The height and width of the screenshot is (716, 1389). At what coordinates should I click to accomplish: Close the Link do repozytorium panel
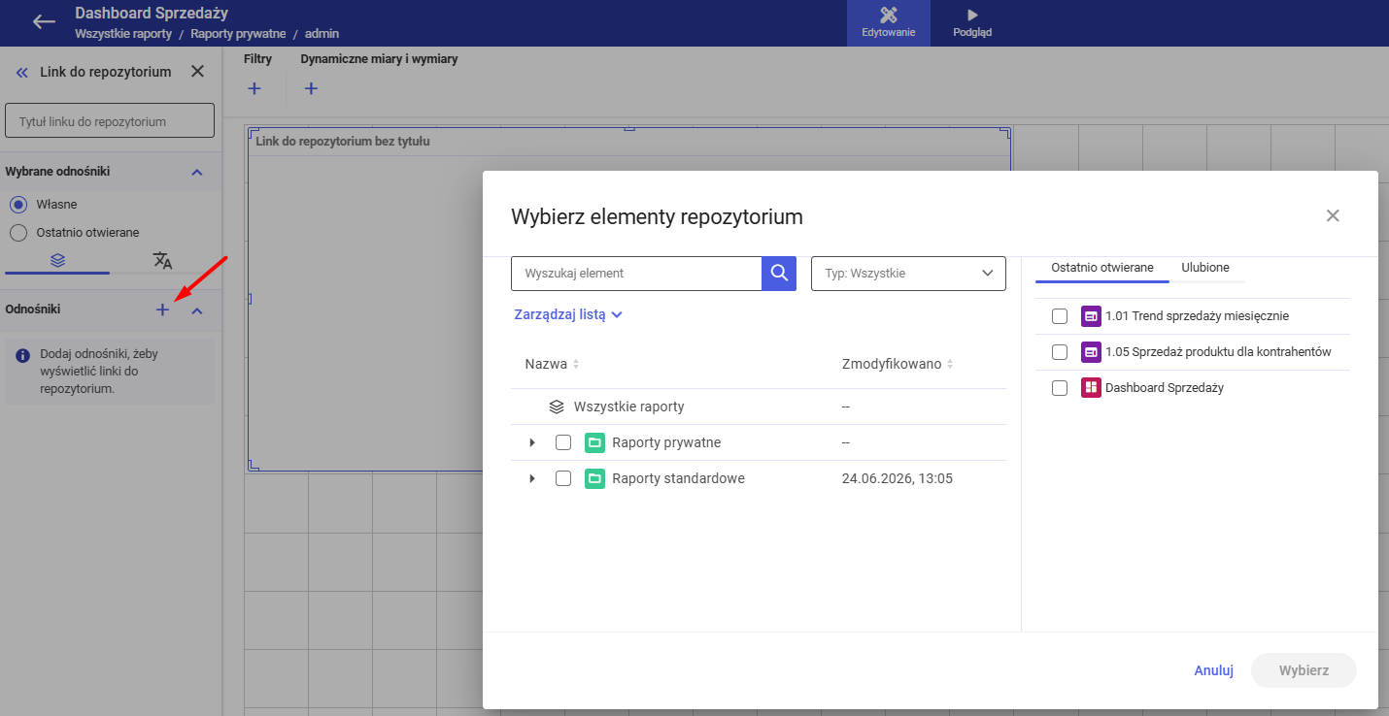coord(197,71)
